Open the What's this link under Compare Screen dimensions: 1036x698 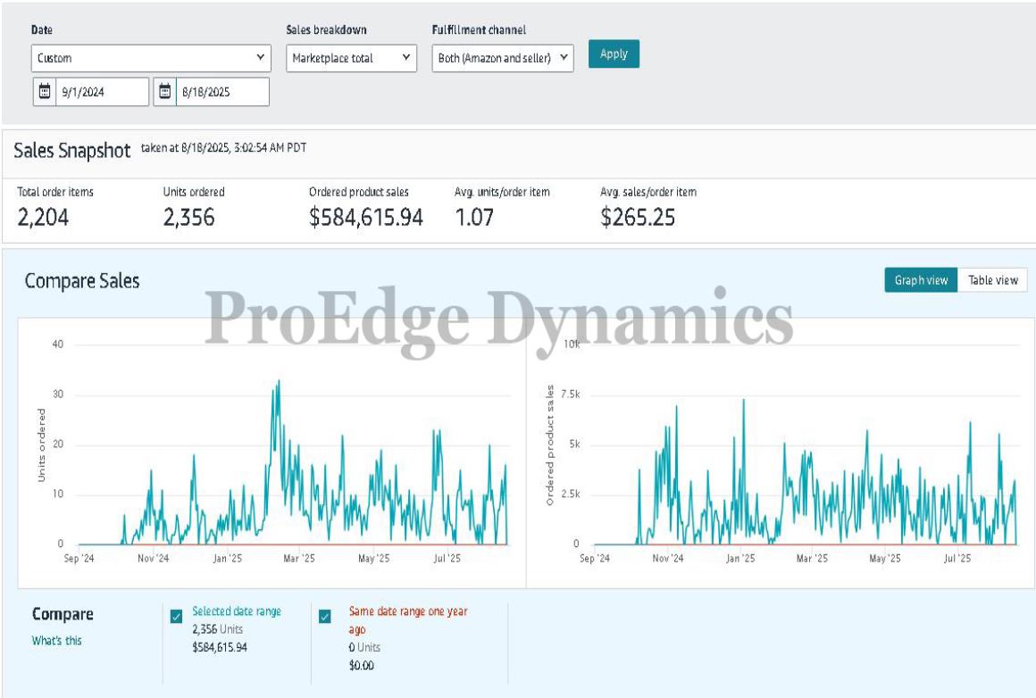coord(56,640)
